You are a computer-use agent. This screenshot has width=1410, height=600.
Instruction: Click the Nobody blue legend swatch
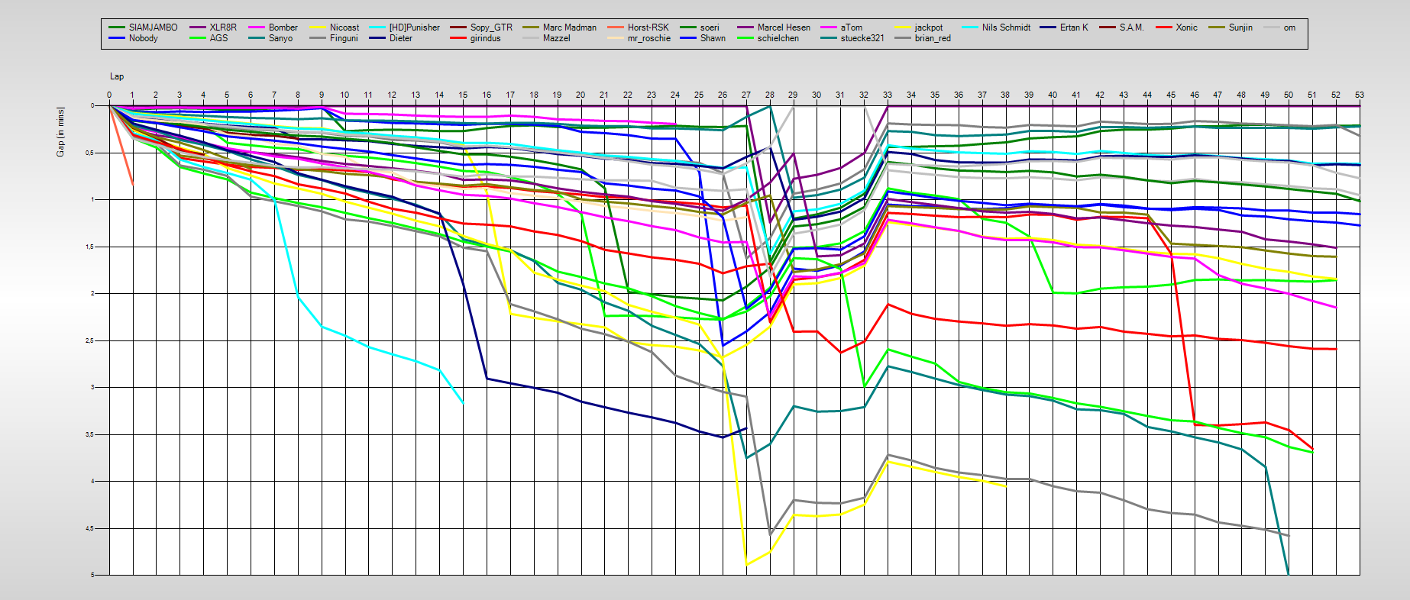tap(117, 38)
